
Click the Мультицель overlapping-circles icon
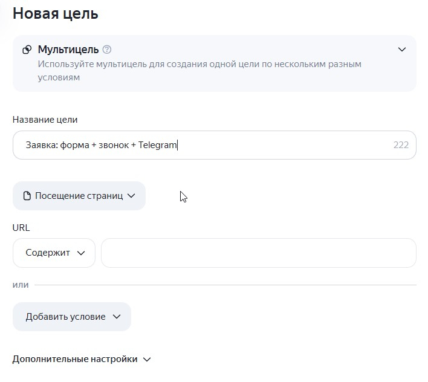click(x=27, y=50)
